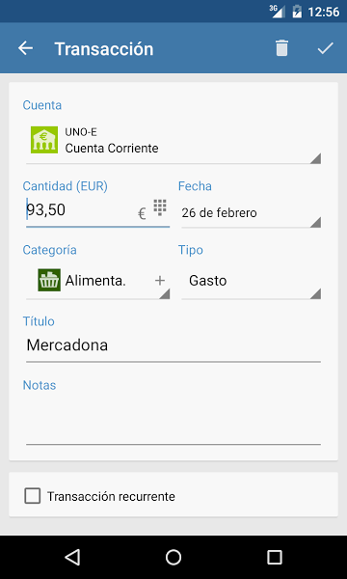347x579 pixels.
Task: Enable Transacción recurrente checkbox
Action: pos(33,496)
